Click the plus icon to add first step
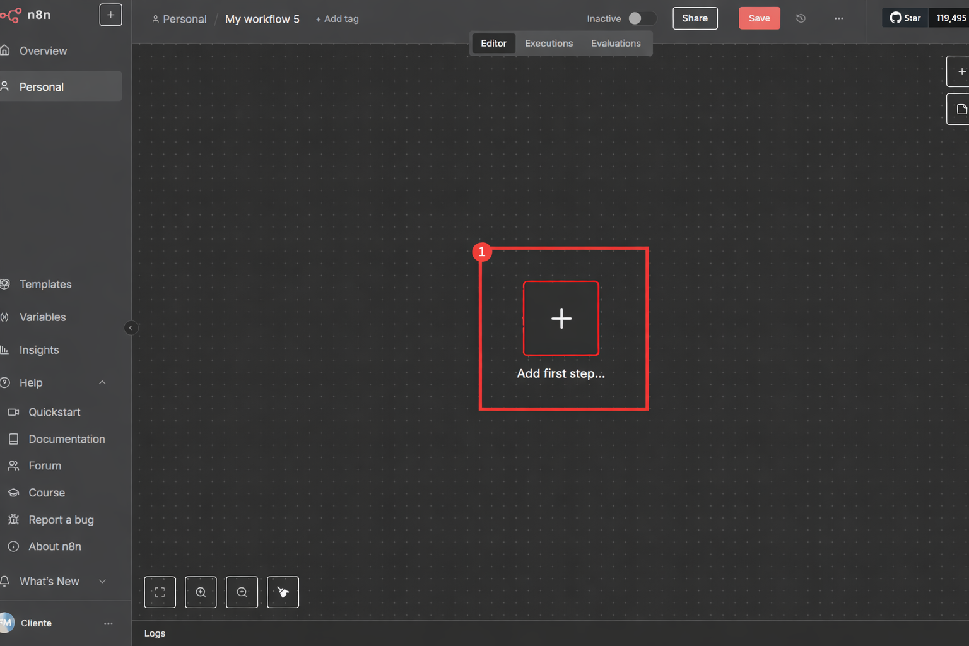The width and height of the screenshot is (969, 646). (x=561, y=319)
